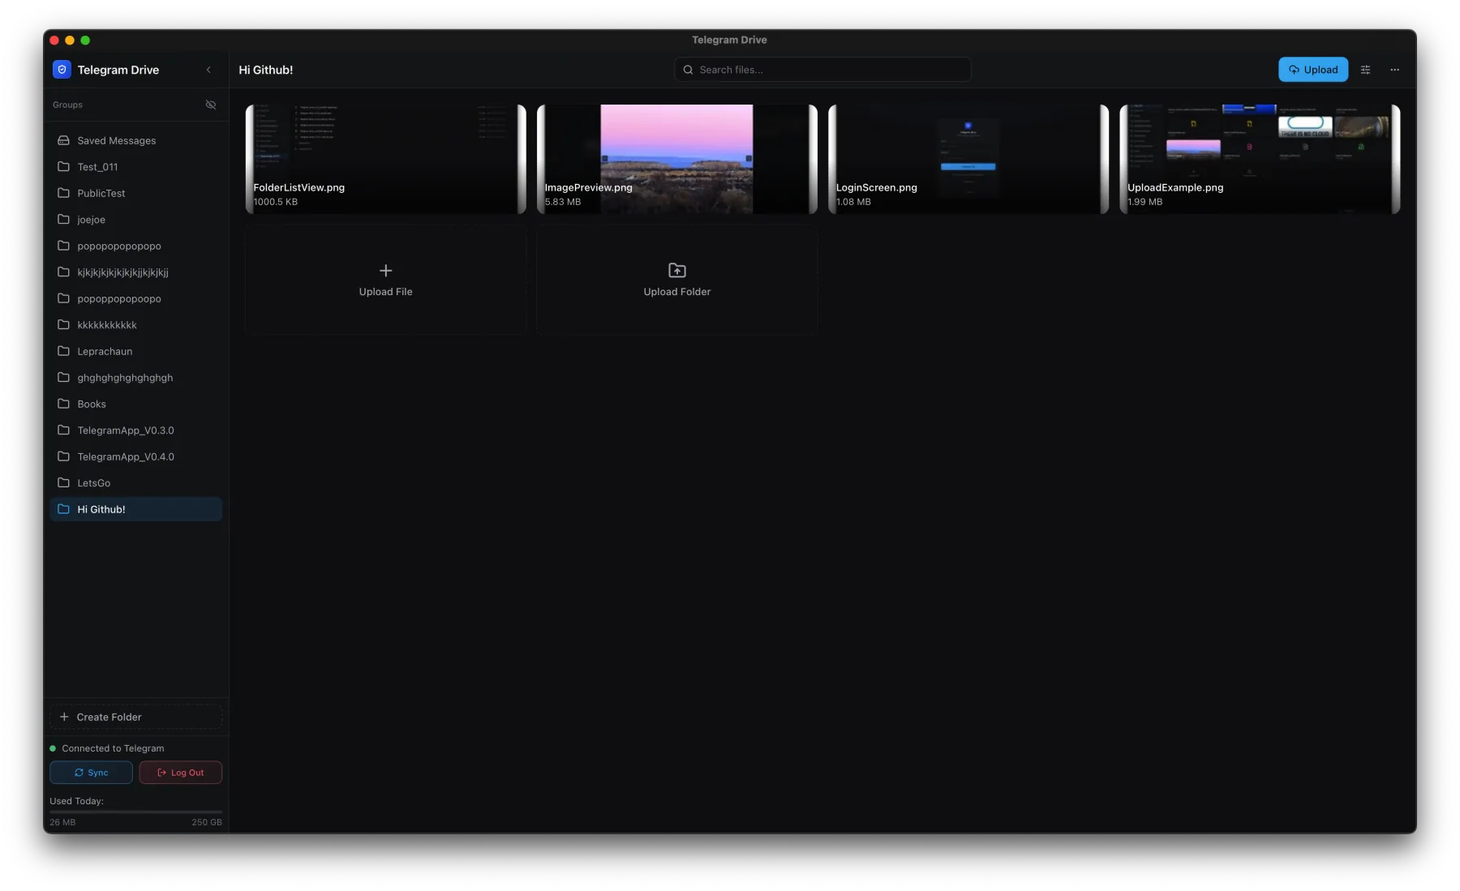
Task: Click the Groups section label
Action: tap(67, 105)
